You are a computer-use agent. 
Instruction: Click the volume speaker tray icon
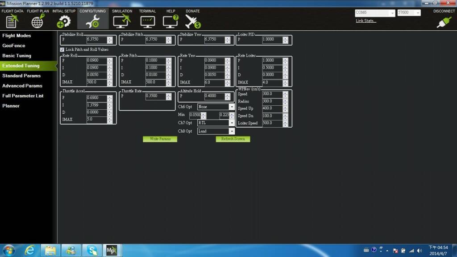[x=420, y=251]
